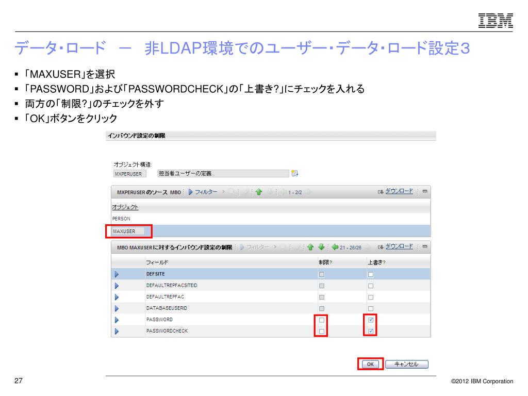Expand the DATABASEUSERID row details

[117, 308]
